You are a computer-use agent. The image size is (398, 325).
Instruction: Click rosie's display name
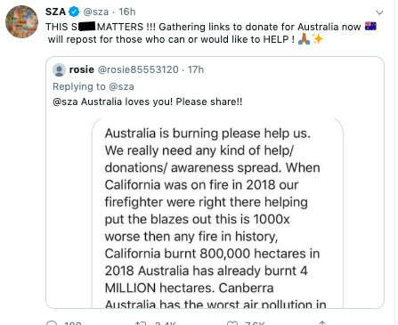(82, 69)
